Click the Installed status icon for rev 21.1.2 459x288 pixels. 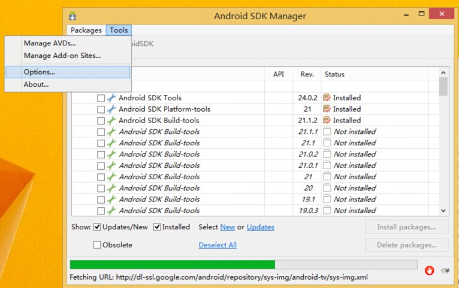(x=327, y=120)
